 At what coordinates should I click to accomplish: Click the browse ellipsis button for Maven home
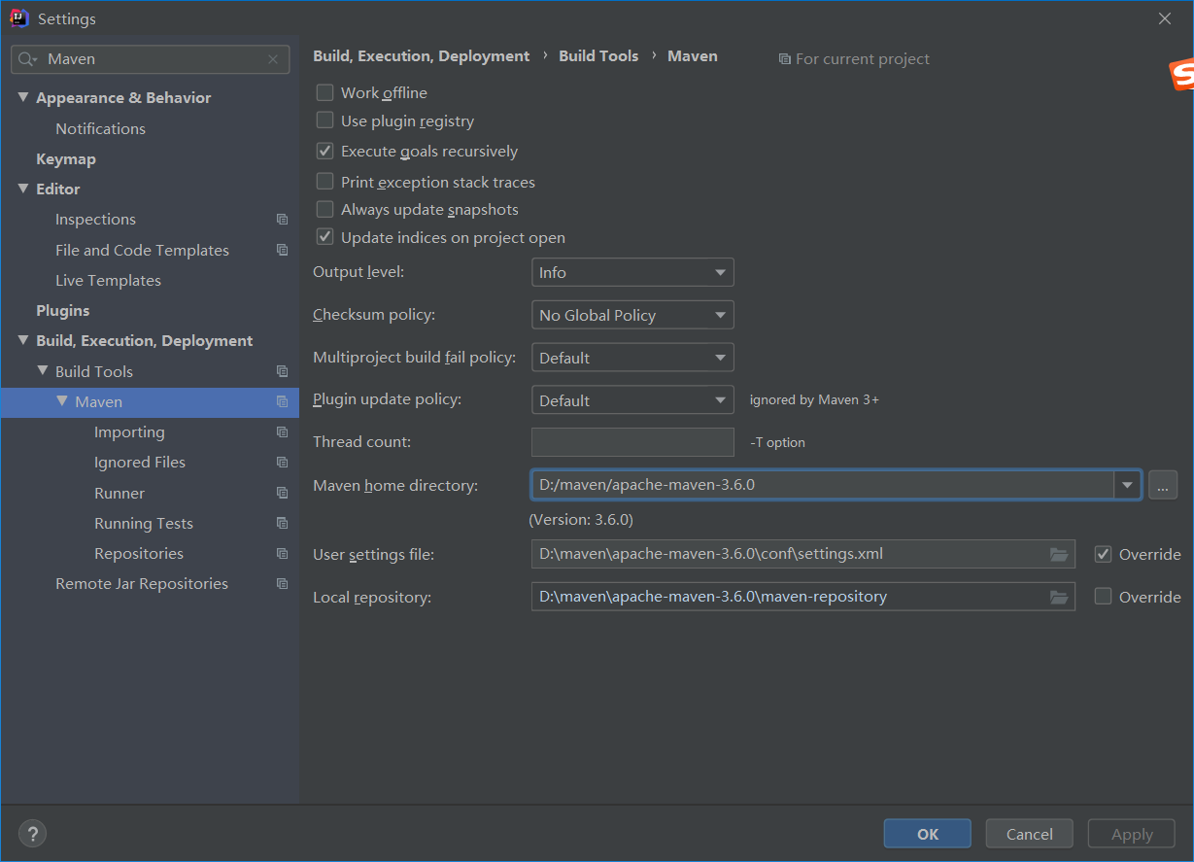(1163, 485)
